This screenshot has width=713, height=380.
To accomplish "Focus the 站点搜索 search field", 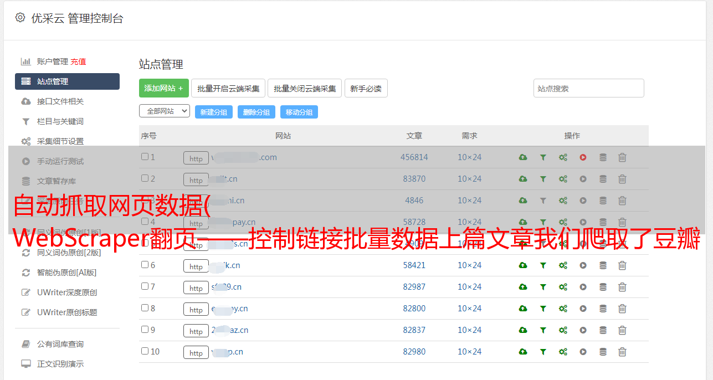I will [589, 88].
